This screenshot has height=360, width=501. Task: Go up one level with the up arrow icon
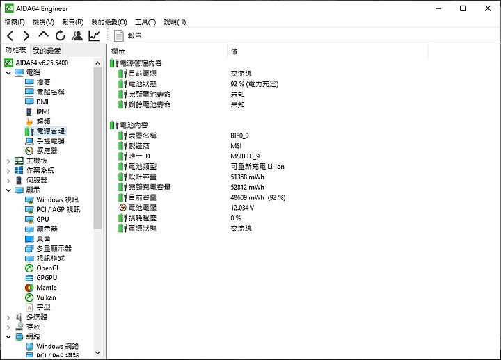tap(43, 35)
